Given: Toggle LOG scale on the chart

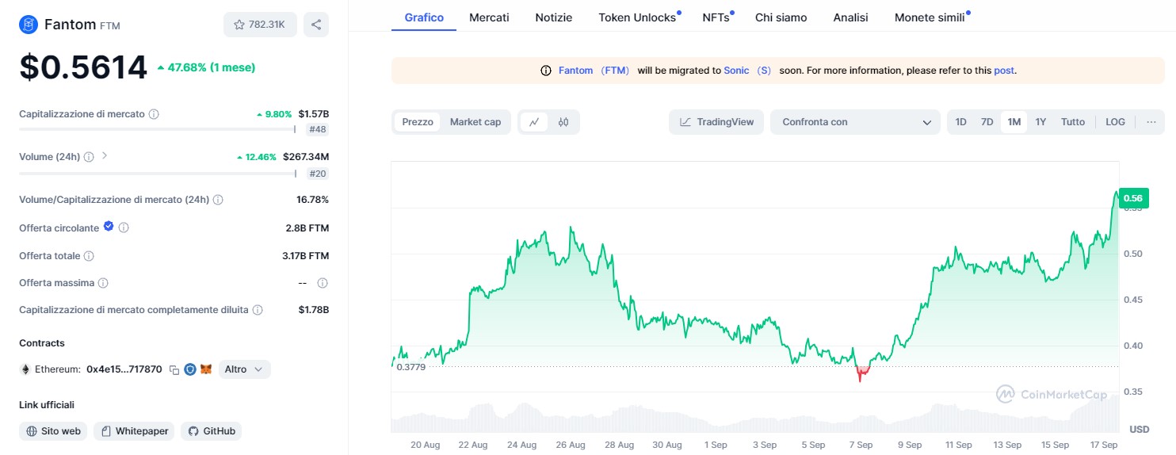Looking at the screenshot, I should [1115, 122].
